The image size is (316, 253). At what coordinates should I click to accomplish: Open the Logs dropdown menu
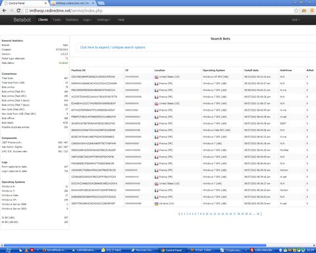[x=88, y=20]
